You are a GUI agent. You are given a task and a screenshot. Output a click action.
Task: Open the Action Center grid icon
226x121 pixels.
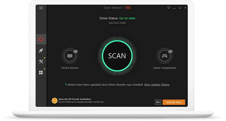point(41,73)
